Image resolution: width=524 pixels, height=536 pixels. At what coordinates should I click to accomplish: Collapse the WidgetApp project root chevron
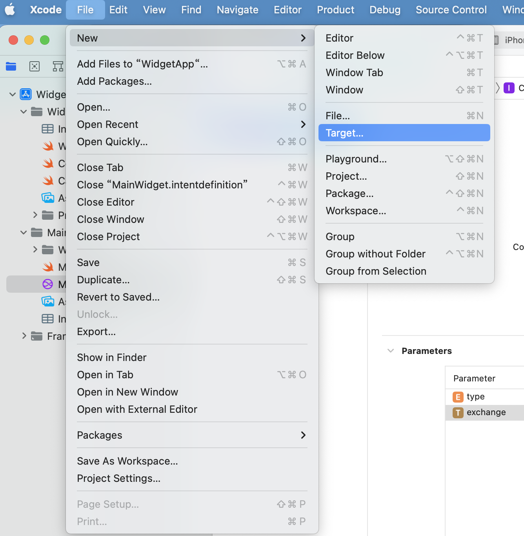[x=13, y=94]
